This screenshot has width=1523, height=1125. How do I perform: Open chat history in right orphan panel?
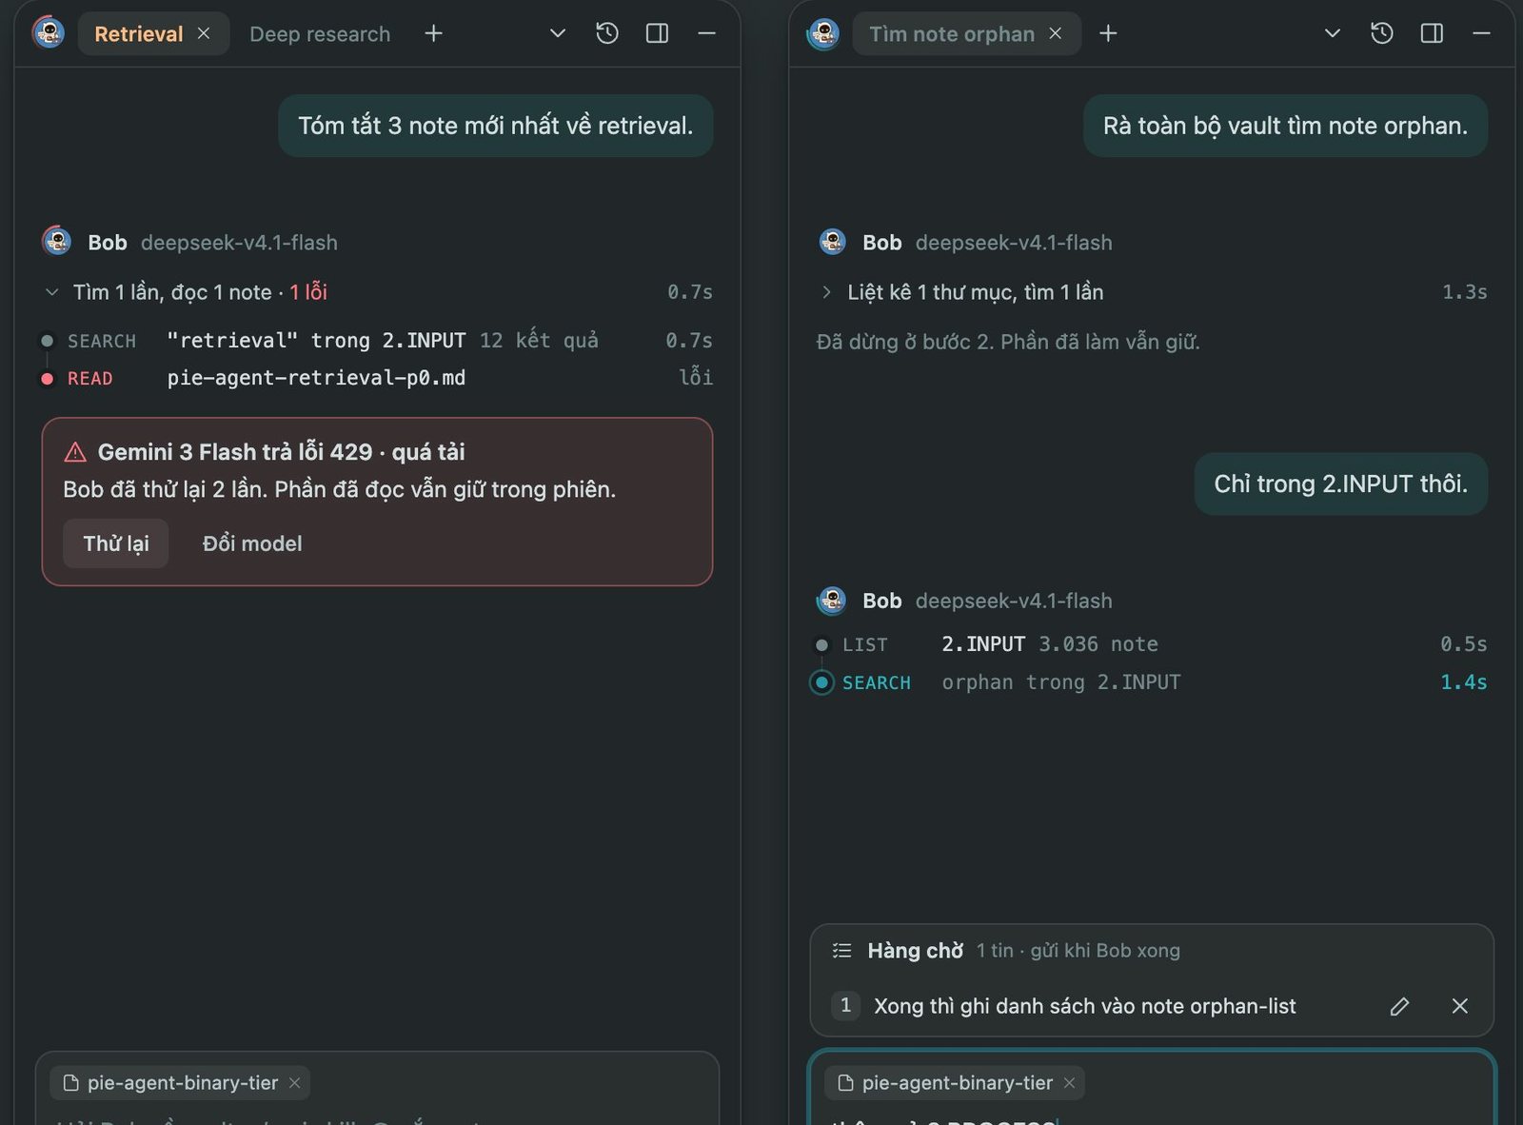[x=1382, y=33]
